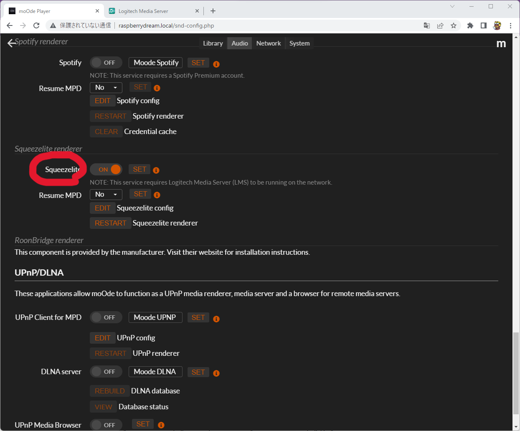Show info icon next to Squeezelite SET

(156, 170)
